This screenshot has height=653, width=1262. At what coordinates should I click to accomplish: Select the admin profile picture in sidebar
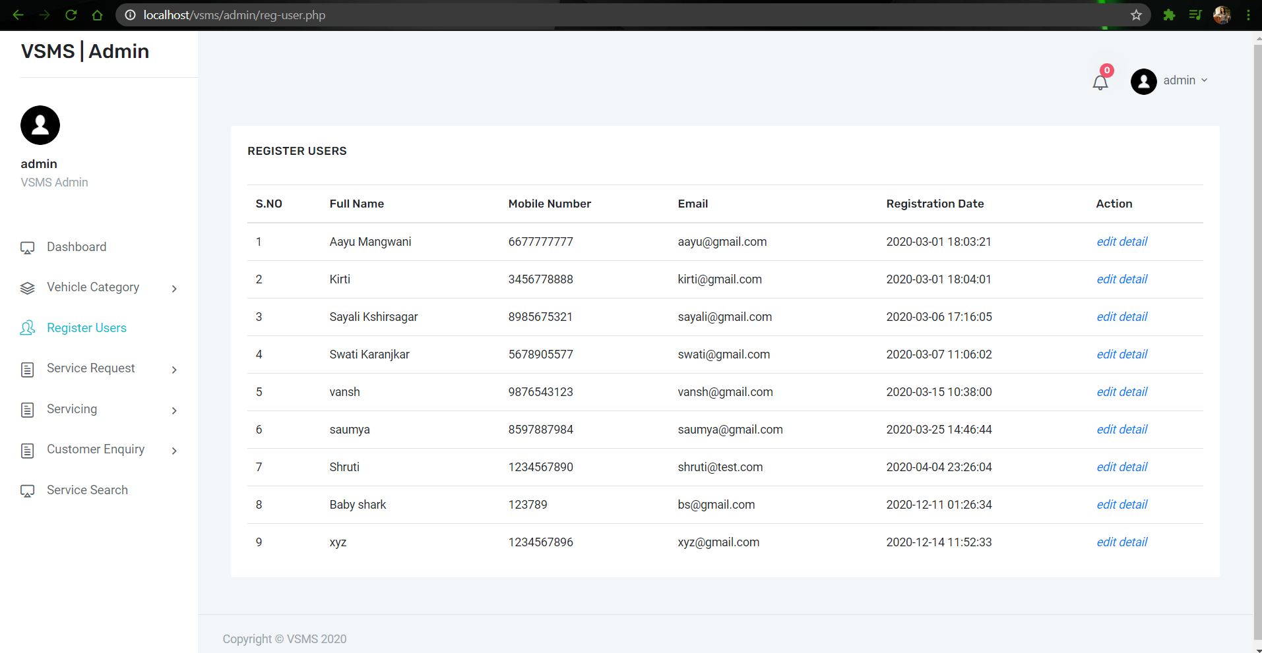click(40, 125)
